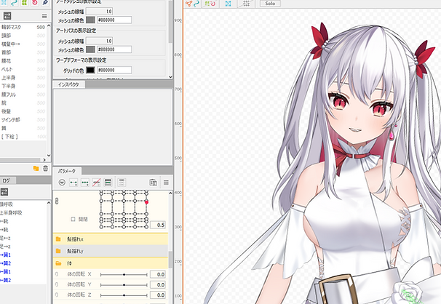Select the ベルト part row
Viewport: 441px width, 304px height.
coord(23,69)
